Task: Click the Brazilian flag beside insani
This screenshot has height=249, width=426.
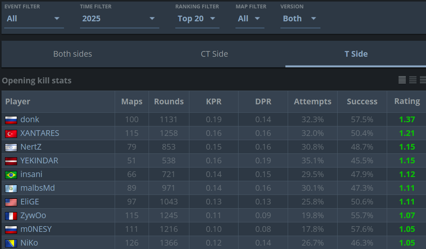Action: coord(11,175)
